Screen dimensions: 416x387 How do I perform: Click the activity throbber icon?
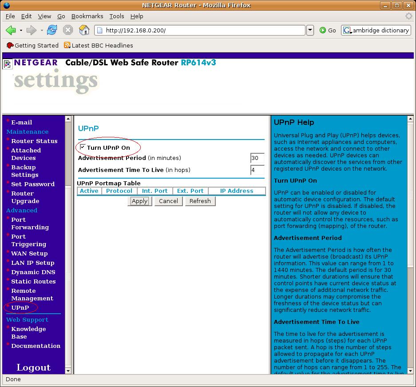(x=408, y=16)
